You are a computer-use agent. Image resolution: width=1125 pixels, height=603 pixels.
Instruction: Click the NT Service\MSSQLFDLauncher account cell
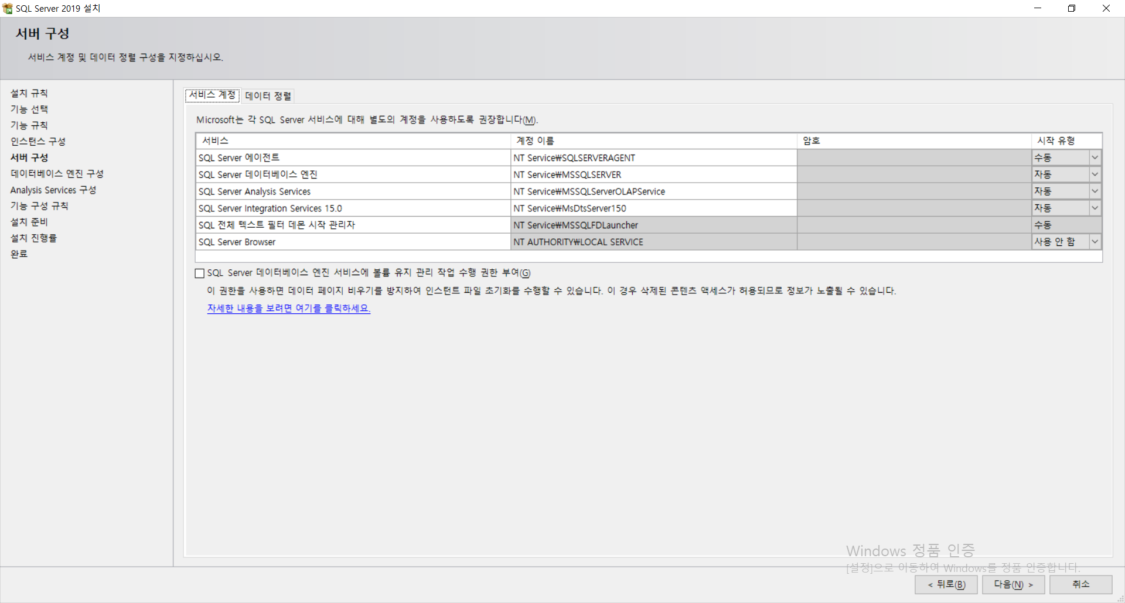(653, 225)
